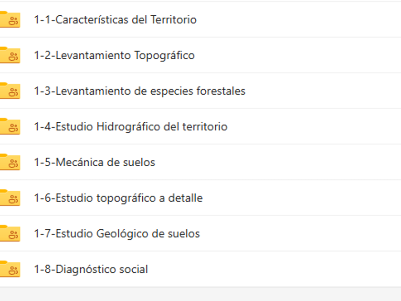Open the 1-8-Diagnóstico social folder name link
The height and width of the screenshot is (301, 401).
tap(91, 269)
